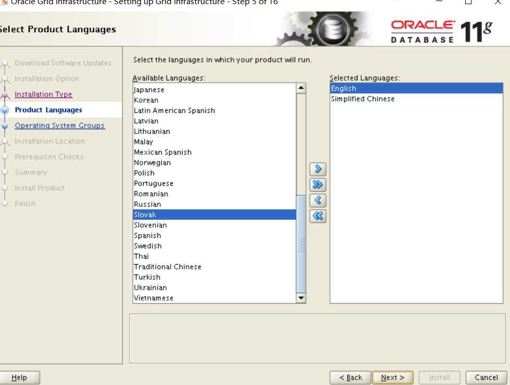Select Vietnamese in the list
The height and width of the screenshot is (385, 510).
[x=214, y=298]
